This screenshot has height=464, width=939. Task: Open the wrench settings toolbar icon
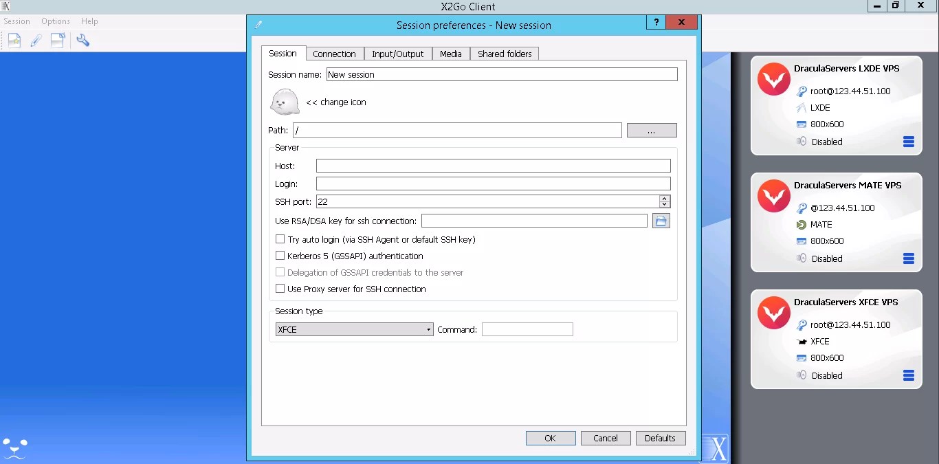pos(84,40)
